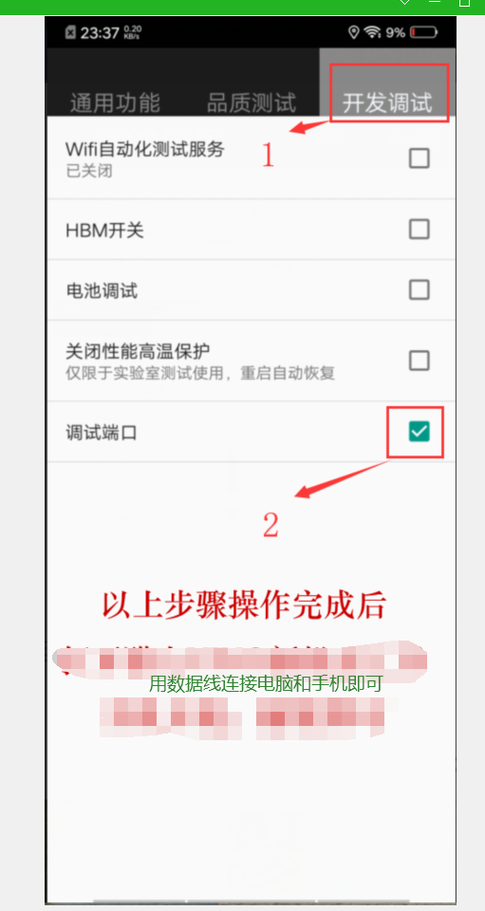Click the red 以上步骤操作完成后 heading
The width and height of the screenshot is (485, 911).
[244, 606]
